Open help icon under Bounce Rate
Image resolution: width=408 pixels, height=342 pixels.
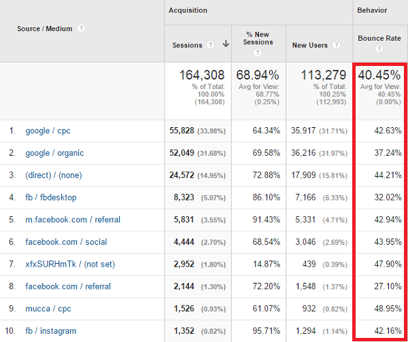pyautogui.click(x=379, y=49)
